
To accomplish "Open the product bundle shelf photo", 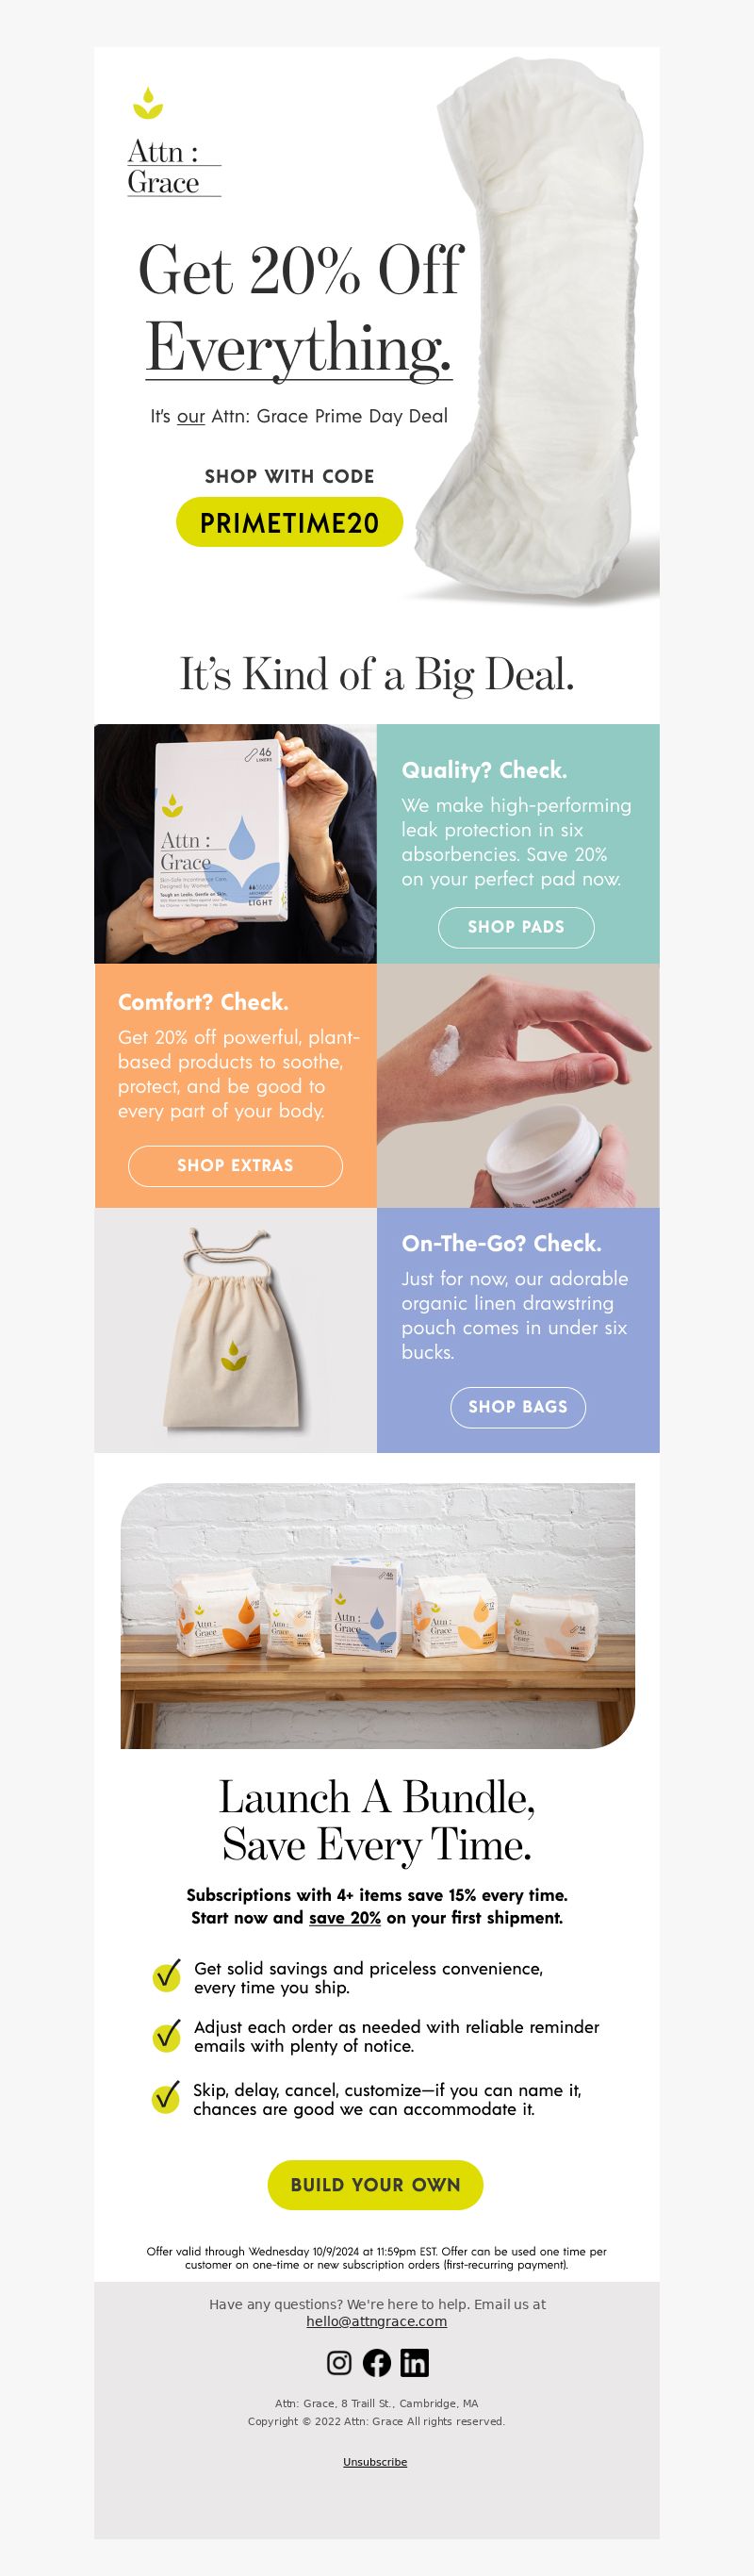I will [378, 1616].
